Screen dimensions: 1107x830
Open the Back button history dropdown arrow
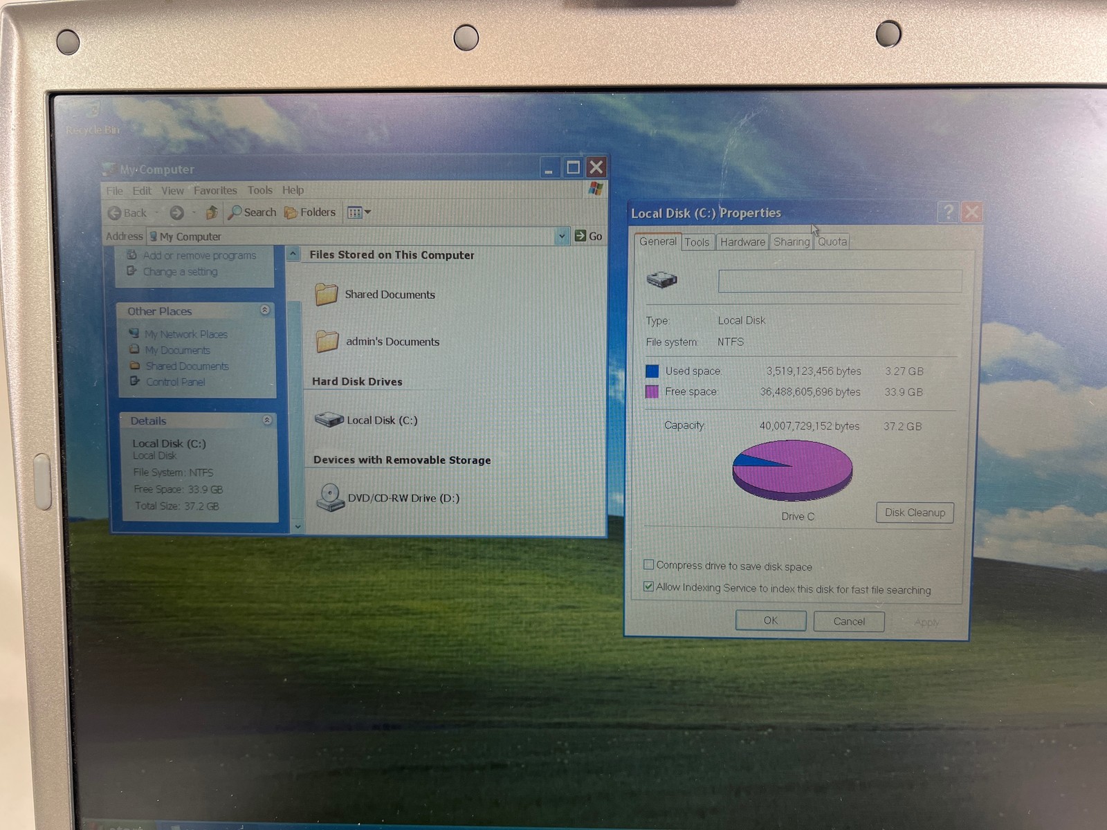tap(157, 213)
